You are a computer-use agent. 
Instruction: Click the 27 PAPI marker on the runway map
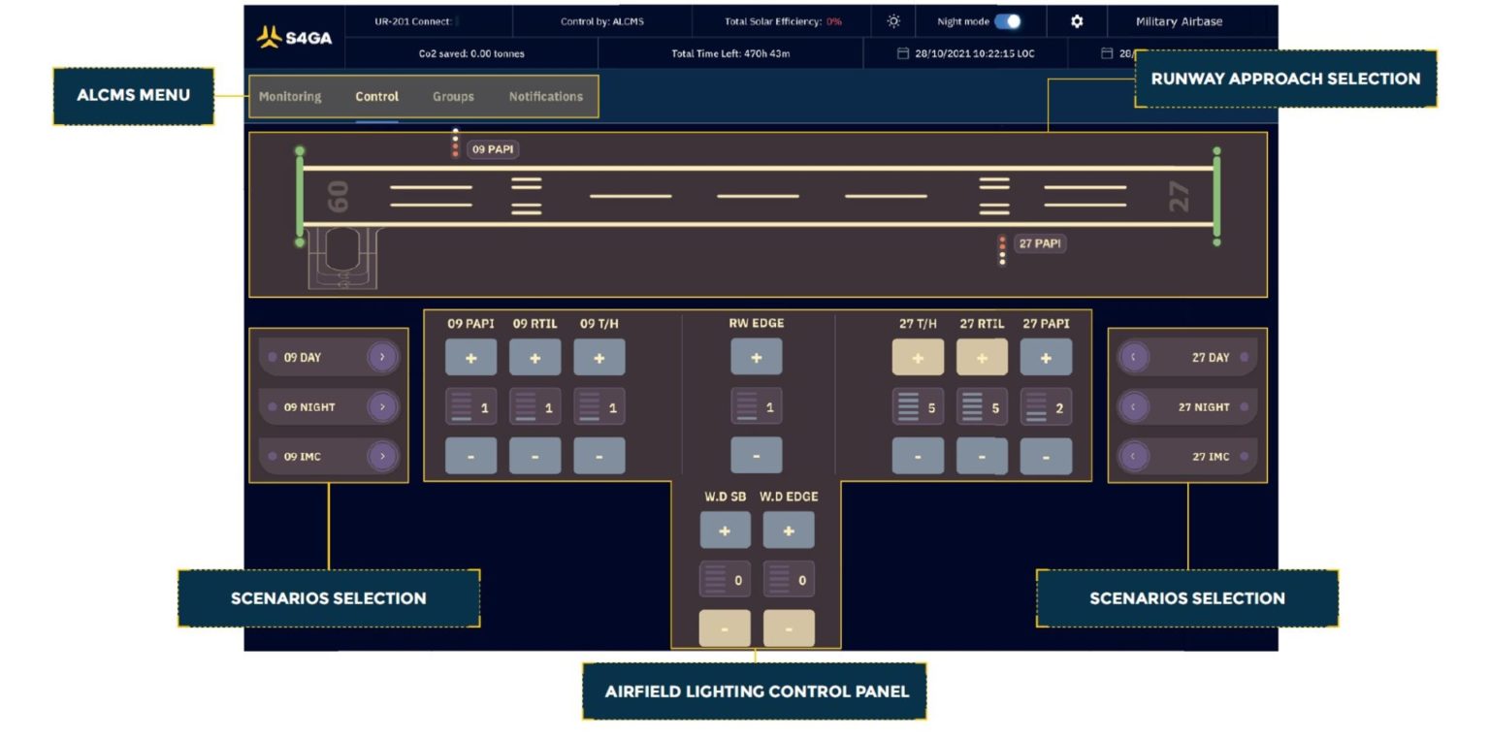[x=1040, y=244]
